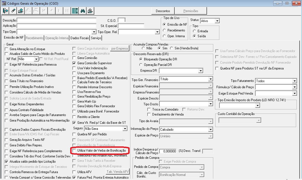This screenshot has width=302, height=180.
Task: Open the Descontos button
Action: point(163,11)
